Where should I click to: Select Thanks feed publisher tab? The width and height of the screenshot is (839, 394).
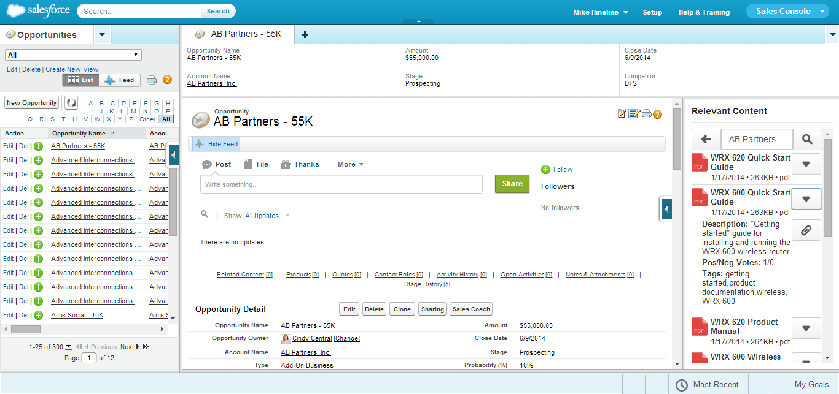pos(300,164)
